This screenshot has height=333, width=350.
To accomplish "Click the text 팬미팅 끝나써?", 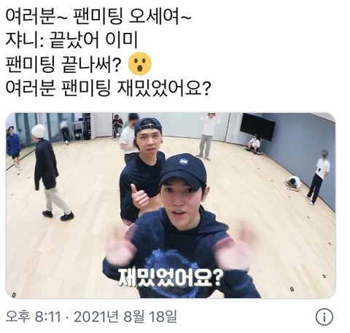I will click(63, 65).
